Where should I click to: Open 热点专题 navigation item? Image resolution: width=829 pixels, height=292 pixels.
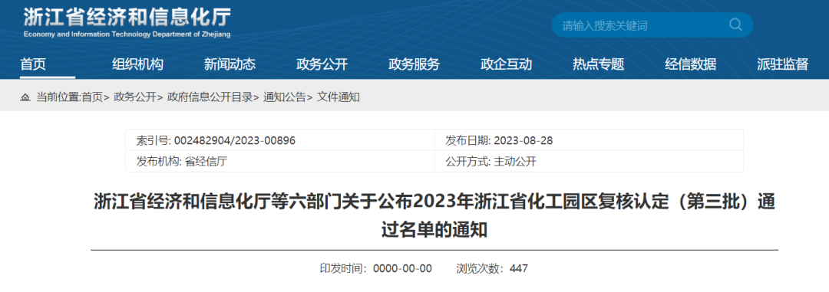599,64
